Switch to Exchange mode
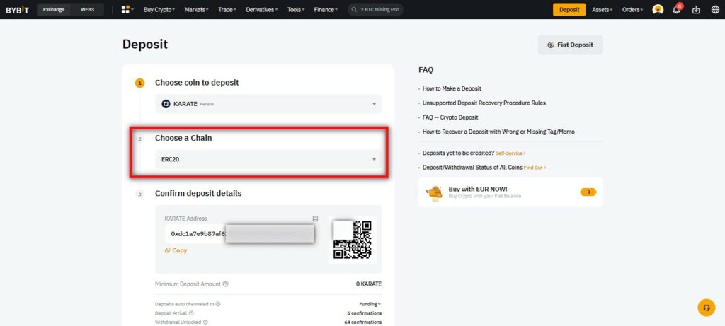 [54, 10]
